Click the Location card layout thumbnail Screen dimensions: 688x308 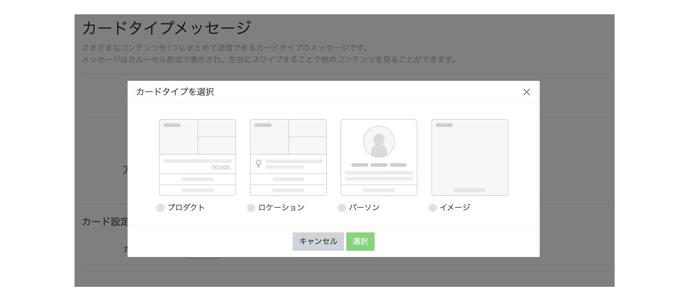[288, 157]
